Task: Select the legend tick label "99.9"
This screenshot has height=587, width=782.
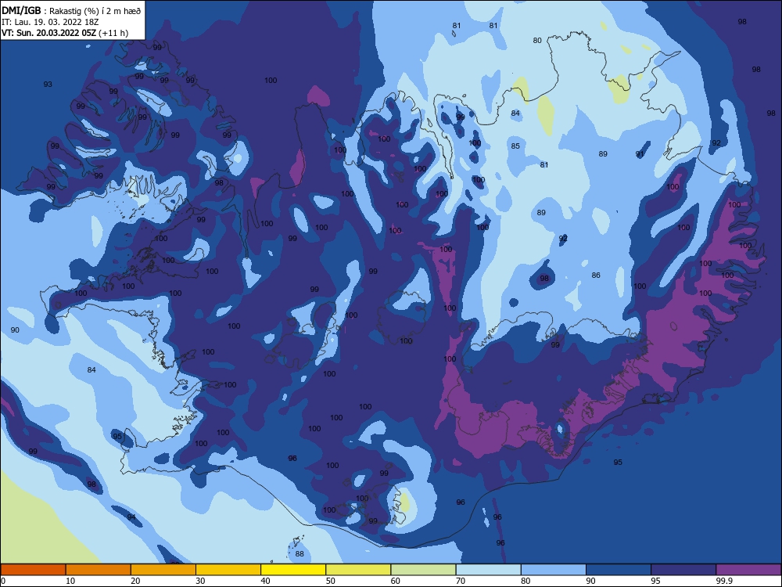Action: pos(724,581)
